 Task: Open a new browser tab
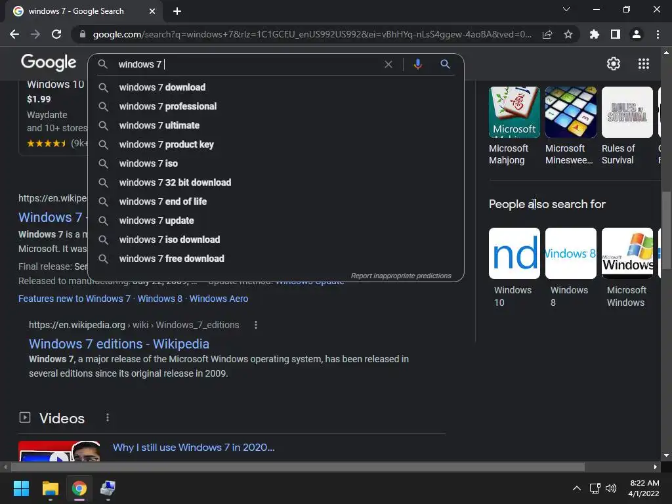click(177, 11)
